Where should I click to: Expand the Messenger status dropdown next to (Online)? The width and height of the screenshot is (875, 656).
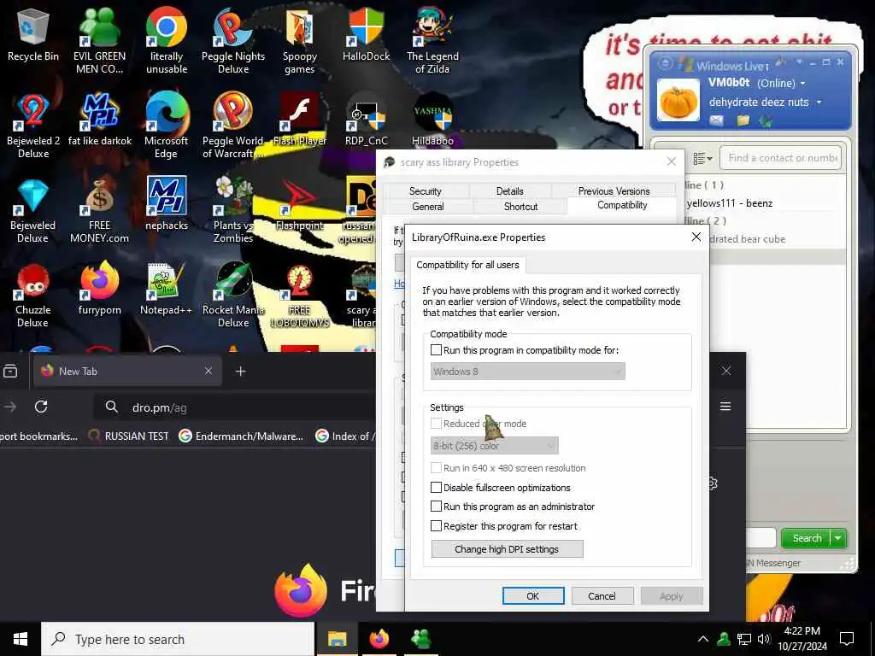click(x=803, y=84)
